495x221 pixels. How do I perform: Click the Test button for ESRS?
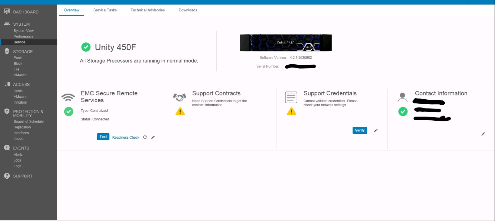(103, 137)
